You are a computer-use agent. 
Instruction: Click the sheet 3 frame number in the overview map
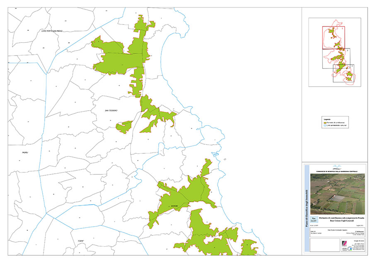(352, 66)
